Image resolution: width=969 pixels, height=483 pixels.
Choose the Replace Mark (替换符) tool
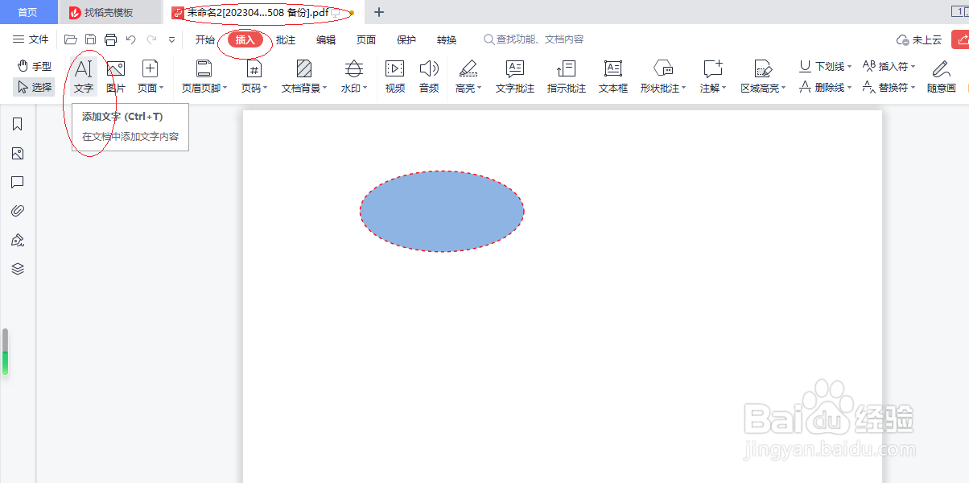889,87
